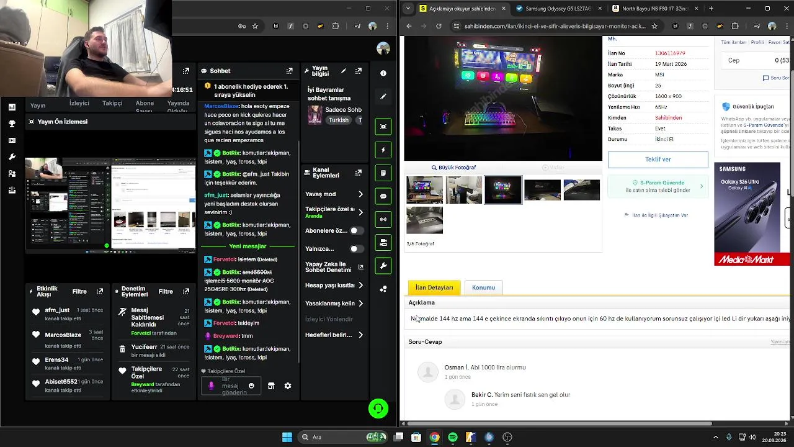
Task: Open chat settings gear icon
Action: coord(288,386)
